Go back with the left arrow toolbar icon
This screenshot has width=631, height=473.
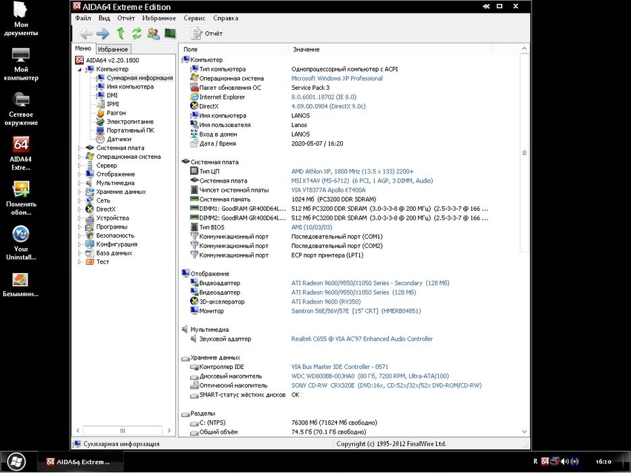(86, 34)
